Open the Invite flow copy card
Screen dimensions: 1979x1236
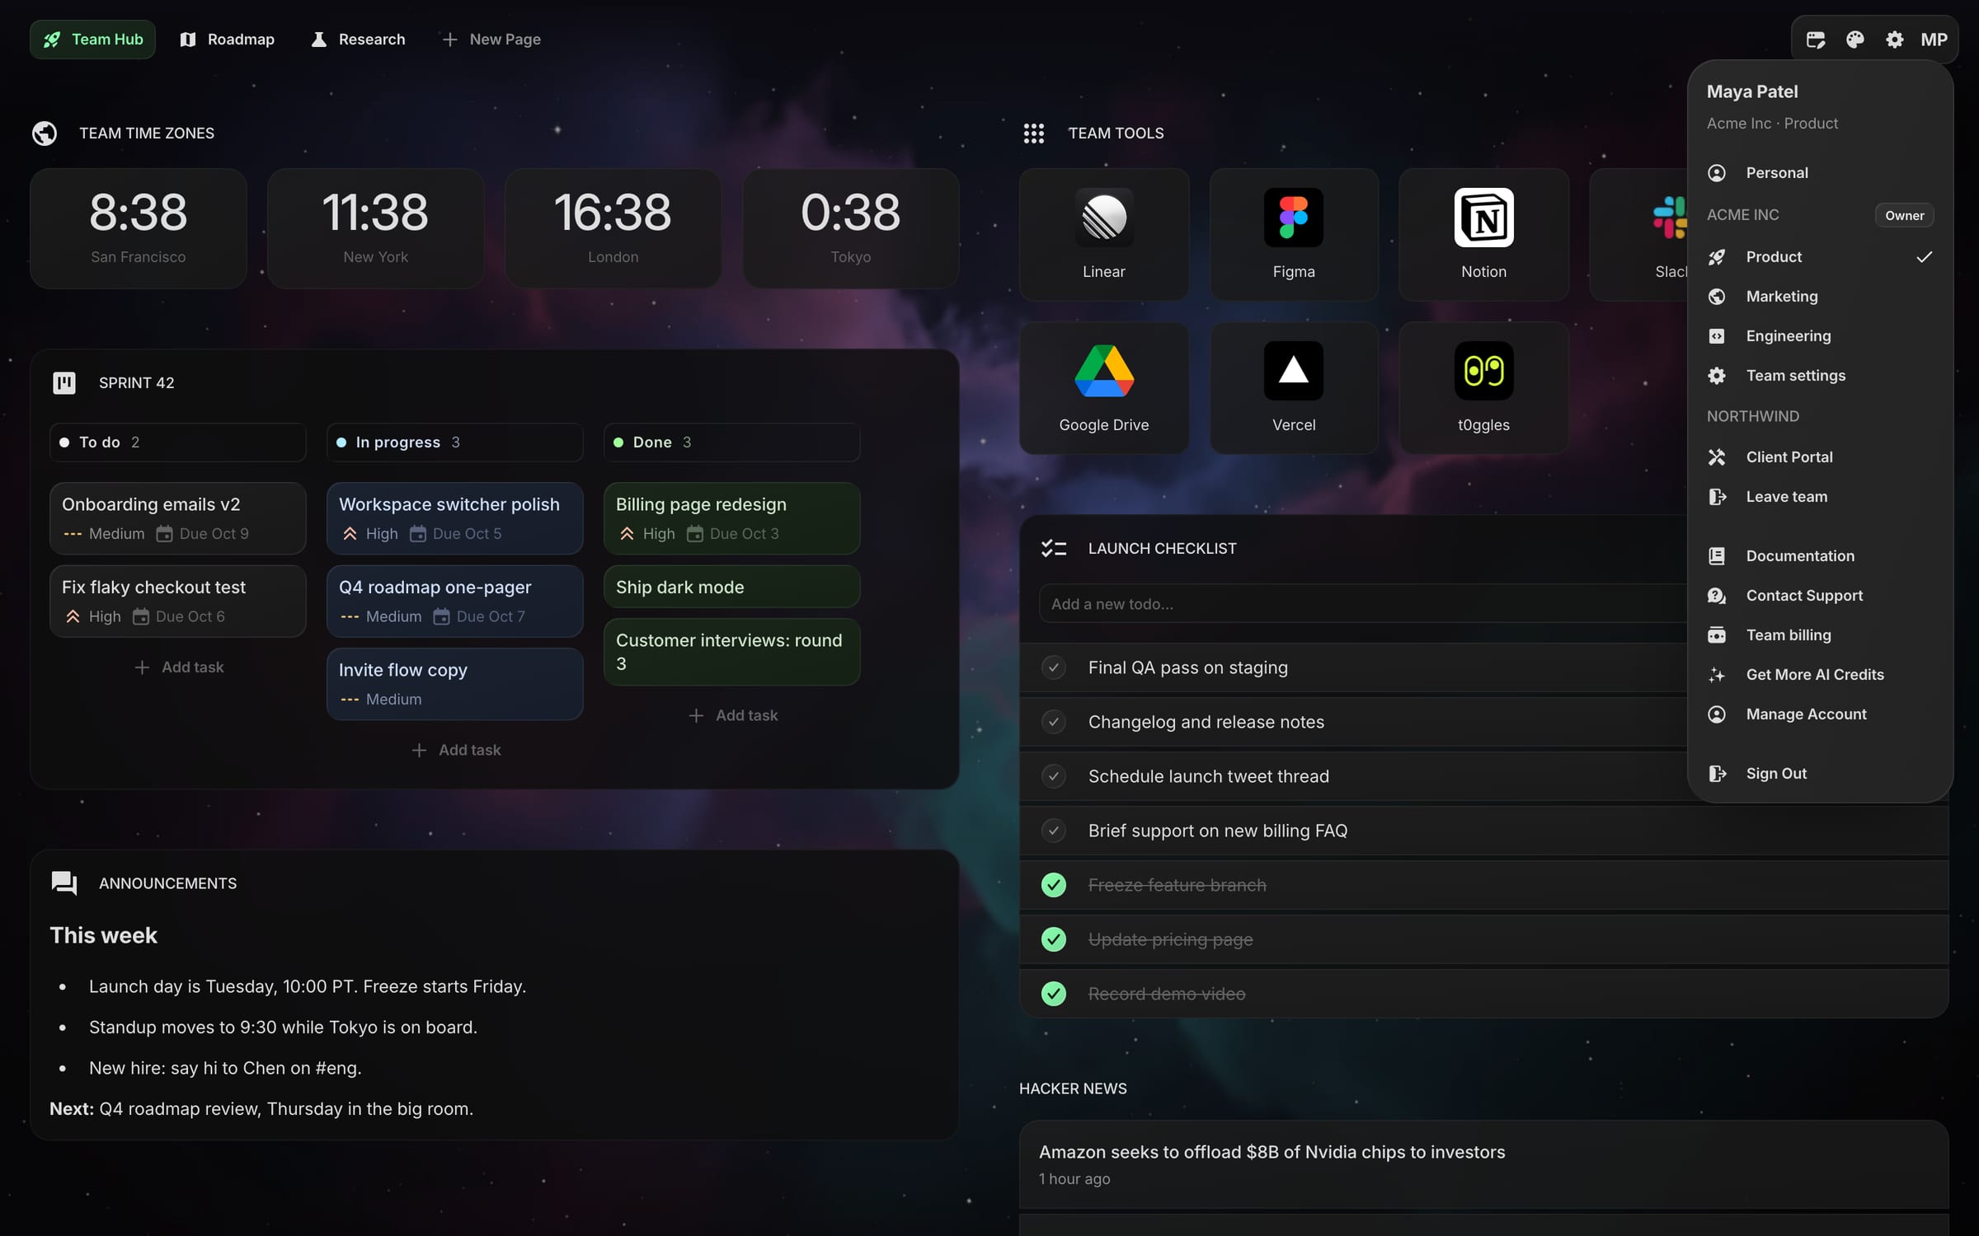point(455,684)
